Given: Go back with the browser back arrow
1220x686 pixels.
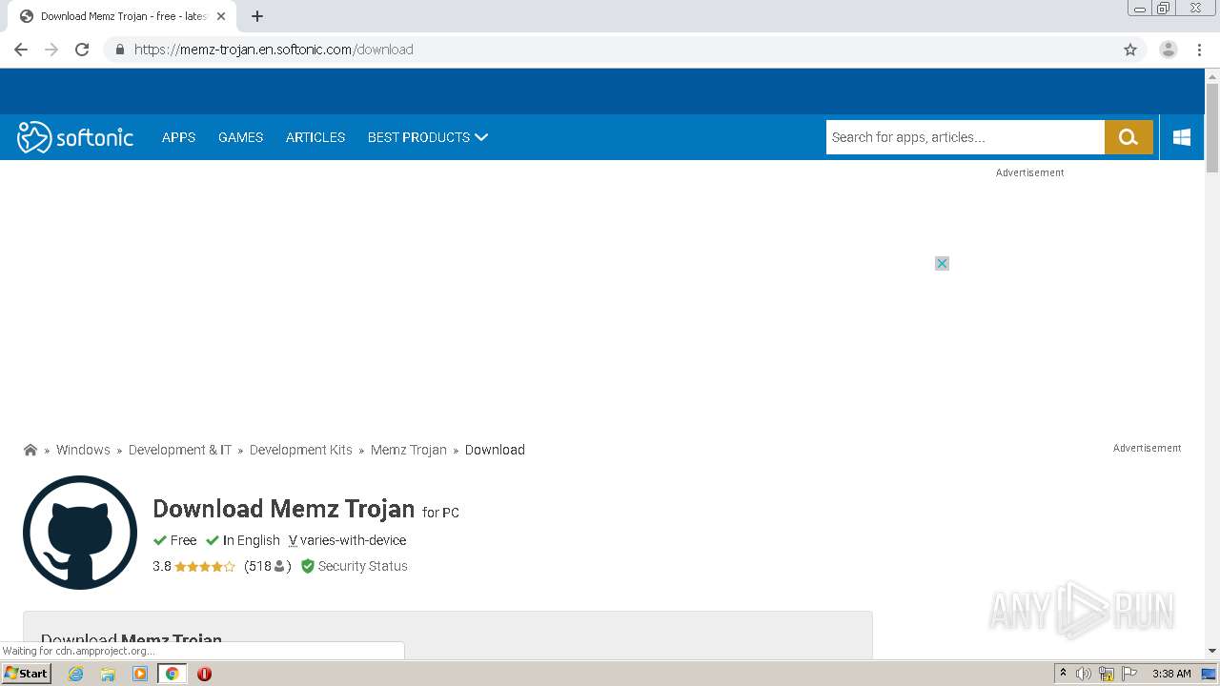Looking at the screenshot, I should [x=21, y=50].
